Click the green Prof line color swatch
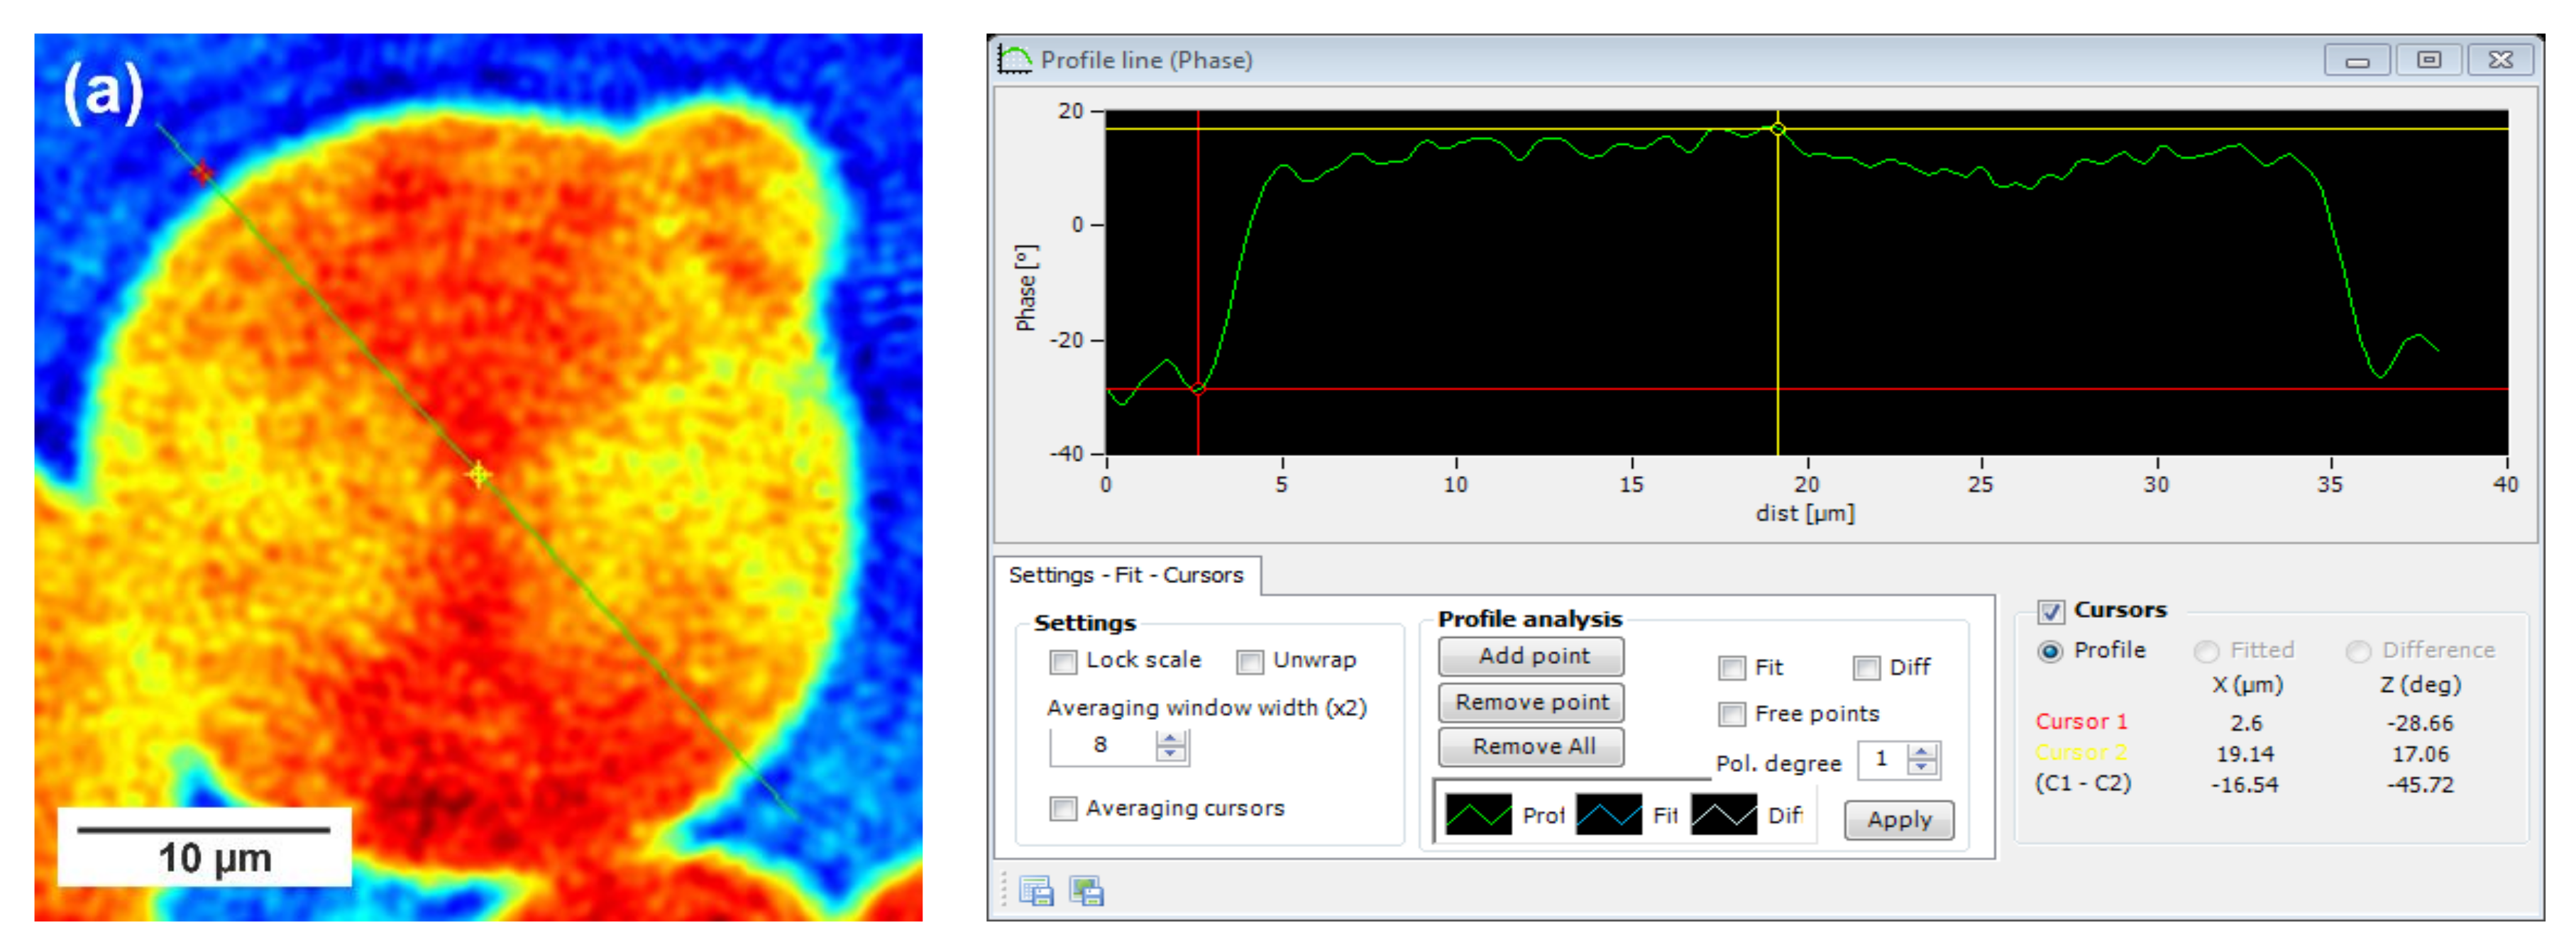The image size is (2576, 952). [1478, 815]
